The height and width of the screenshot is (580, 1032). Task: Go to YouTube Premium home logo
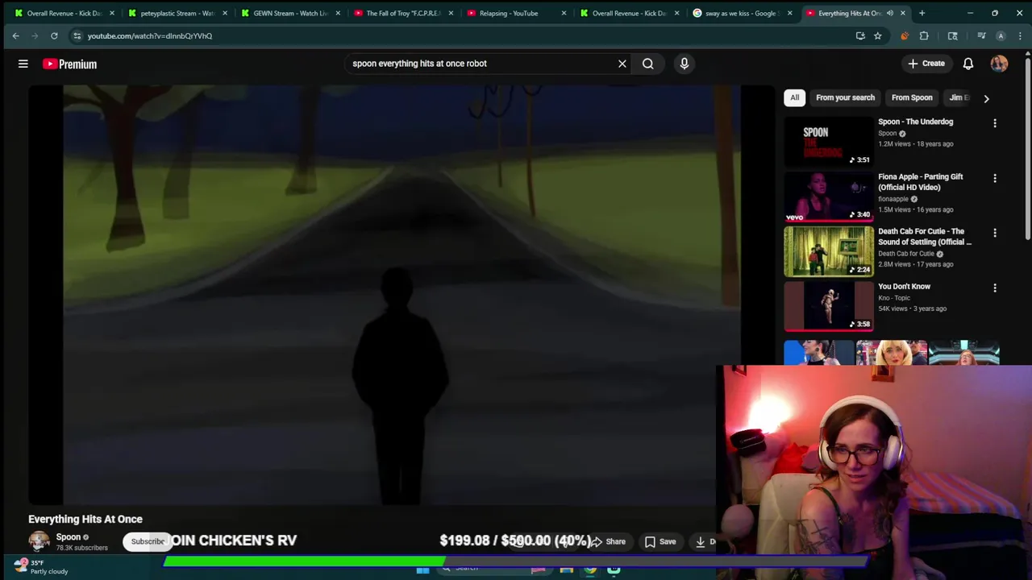coord(70,64)
